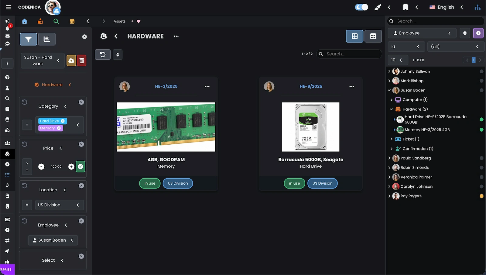
Task: Open the bookmark icon in the top bar
Action: pyautogui.click(x=406, y=7)
